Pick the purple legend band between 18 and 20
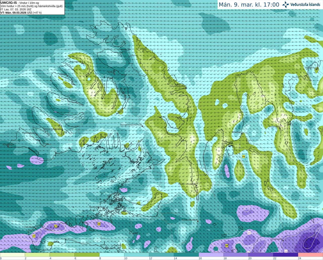Viewport: 323px width, 260px height. pos(236,255)
